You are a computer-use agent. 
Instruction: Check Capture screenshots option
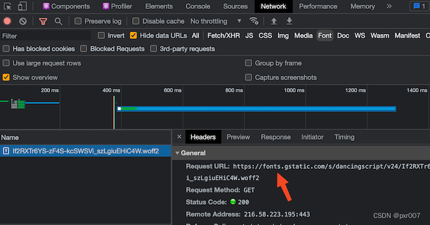tap(249, 78)
